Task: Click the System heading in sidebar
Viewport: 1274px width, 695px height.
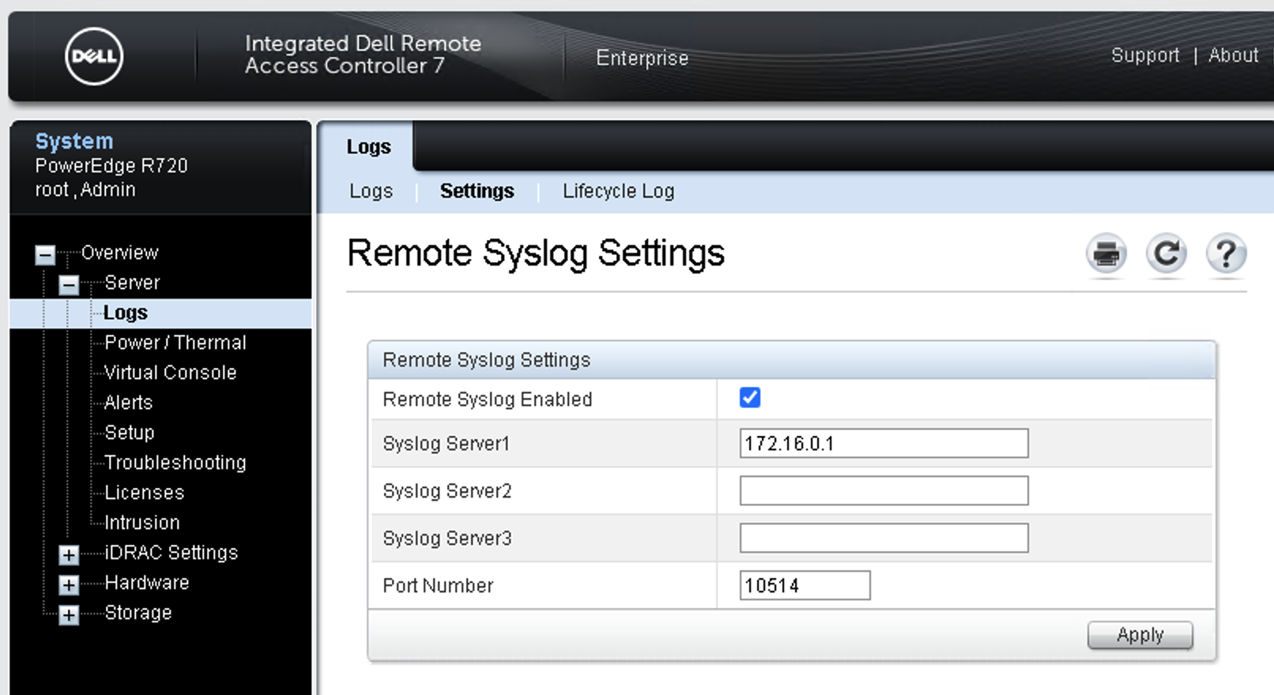Action: [x=74, y=141]
